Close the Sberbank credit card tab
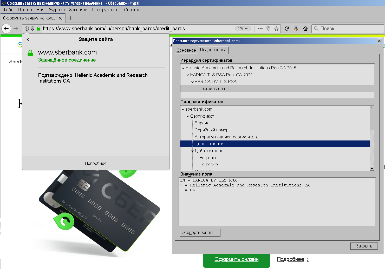 coord(60,18)
